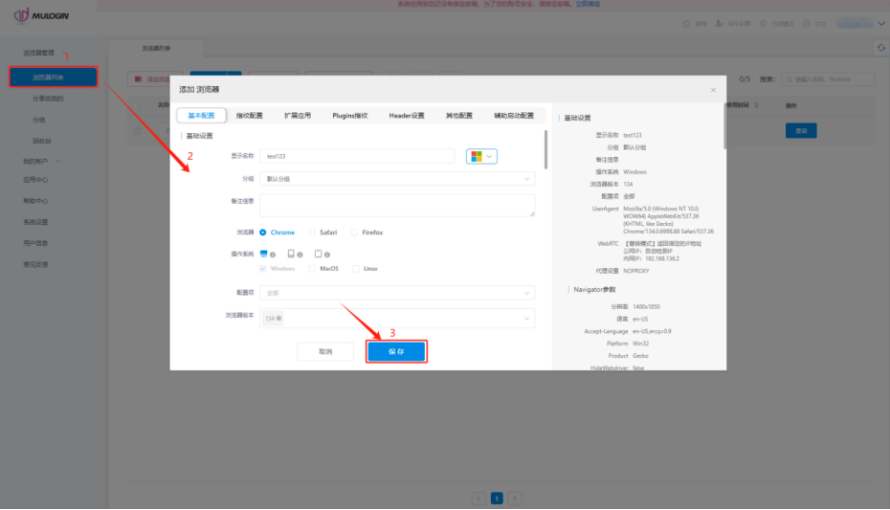890x510 pixels.
Task: Expand the 配置项 dropdown
Action: tap(396, 293)
